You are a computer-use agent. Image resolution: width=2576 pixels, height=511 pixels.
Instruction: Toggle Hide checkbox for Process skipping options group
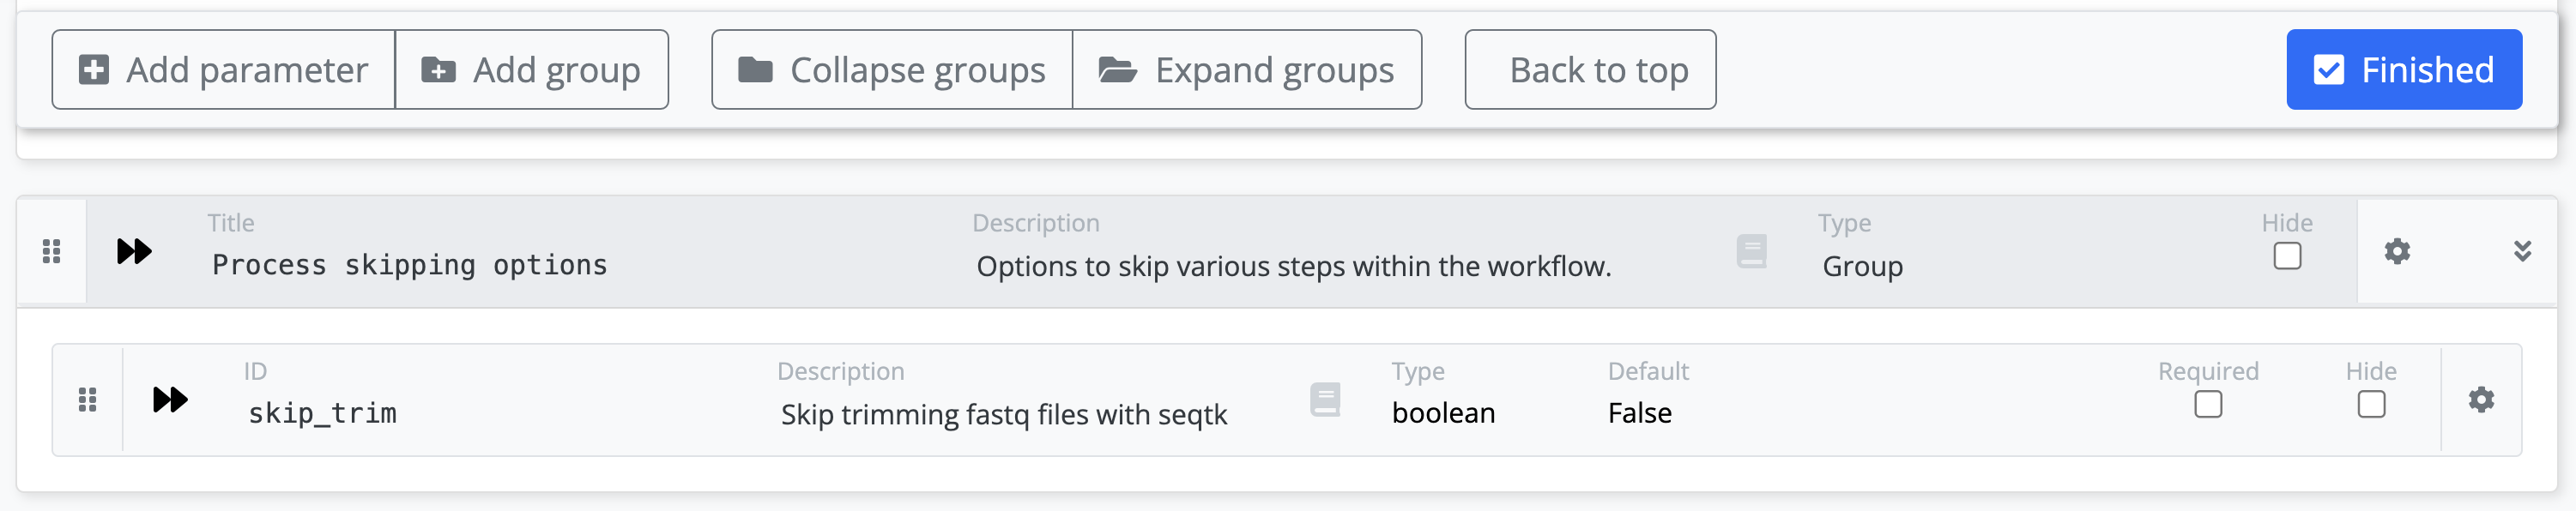coord(2287,256)
